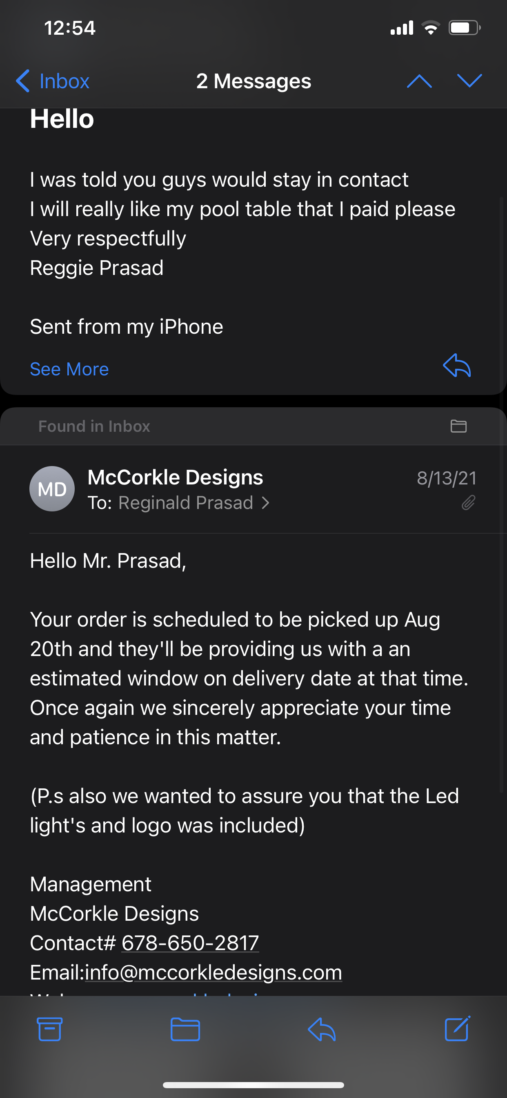Open McCorkle Designs sender details

[x=175, y=477]
